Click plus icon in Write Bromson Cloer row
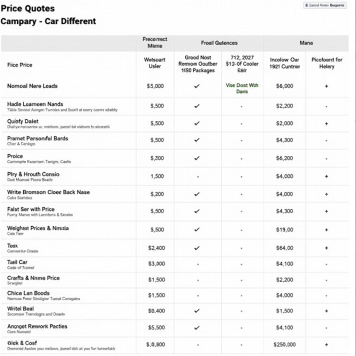The width and height of the screenshot is (356, 356). point(326,194)
